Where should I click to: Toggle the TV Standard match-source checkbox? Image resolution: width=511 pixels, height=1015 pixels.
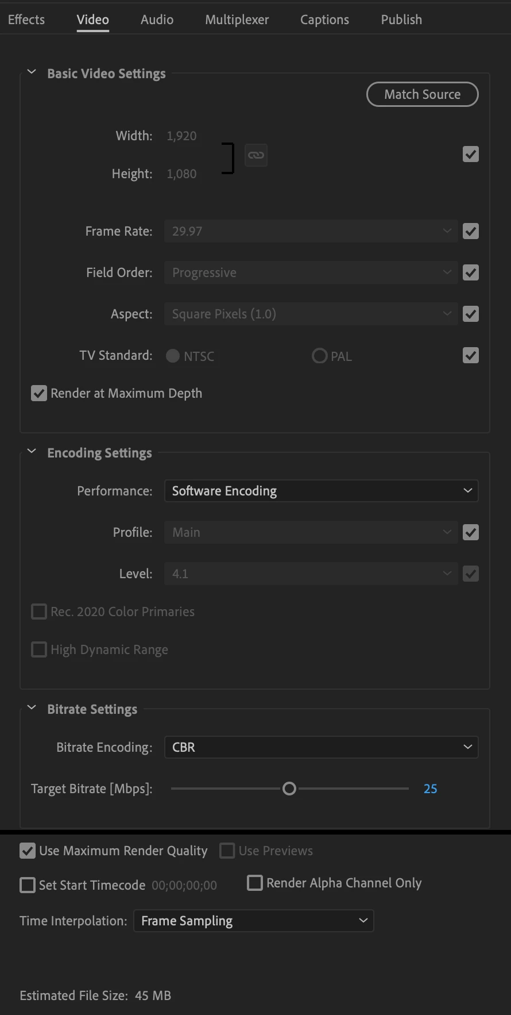click(x=471, y=355)
